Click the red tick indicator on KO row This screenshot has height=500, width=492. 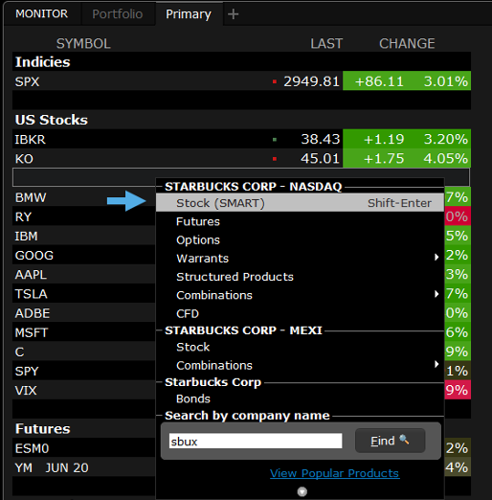[275, 159]
